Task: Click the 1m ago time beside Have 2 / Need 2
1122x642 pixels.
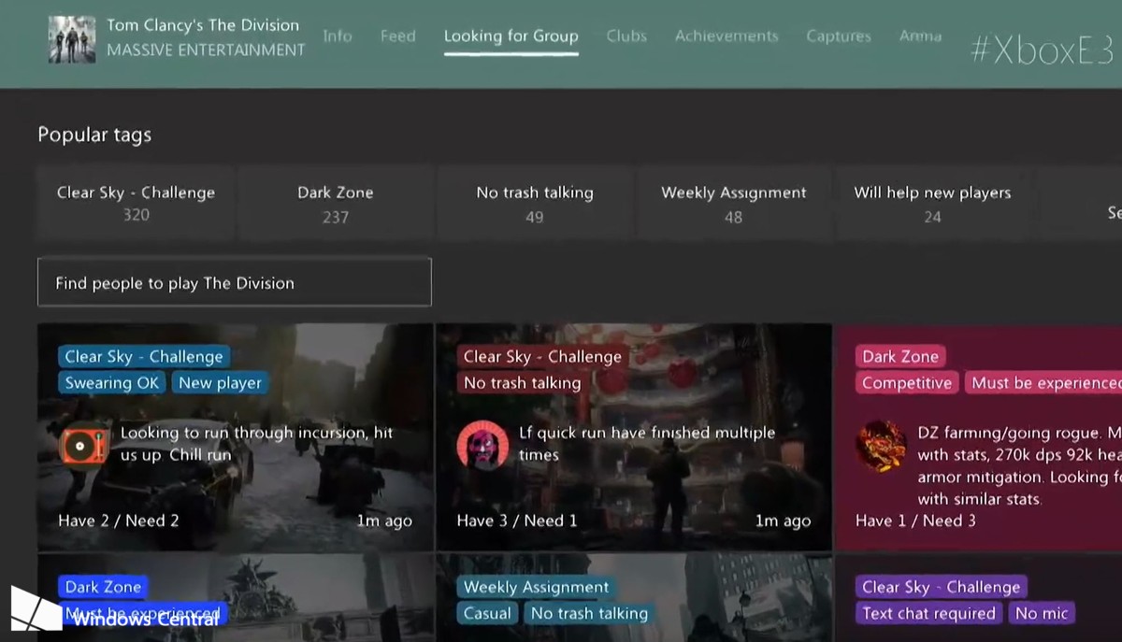Action: click(384, 521)
